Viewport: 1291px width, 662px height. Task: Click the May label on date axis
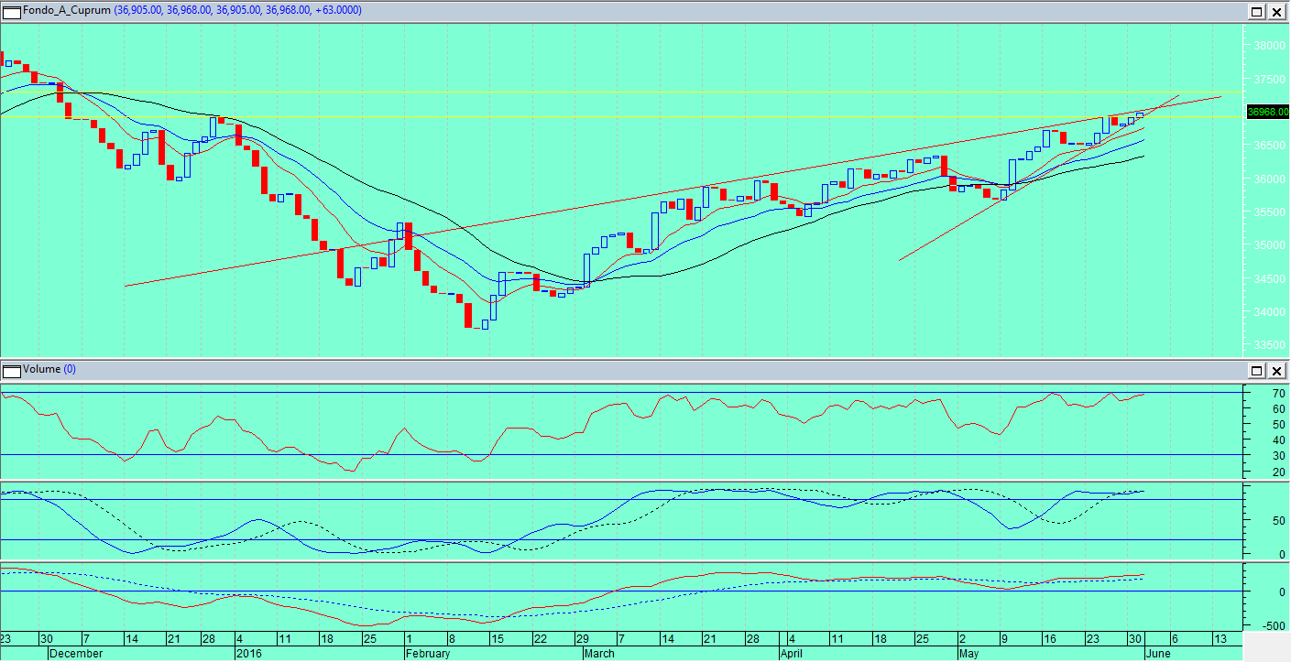pyautogui.click(x=968, y=654)
